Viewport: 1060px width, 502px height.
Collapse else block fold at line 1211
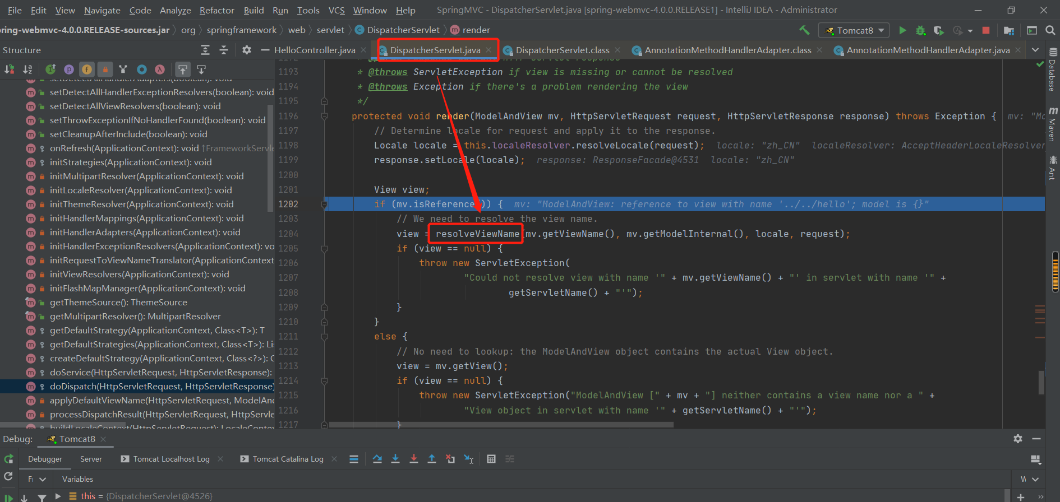324,337
